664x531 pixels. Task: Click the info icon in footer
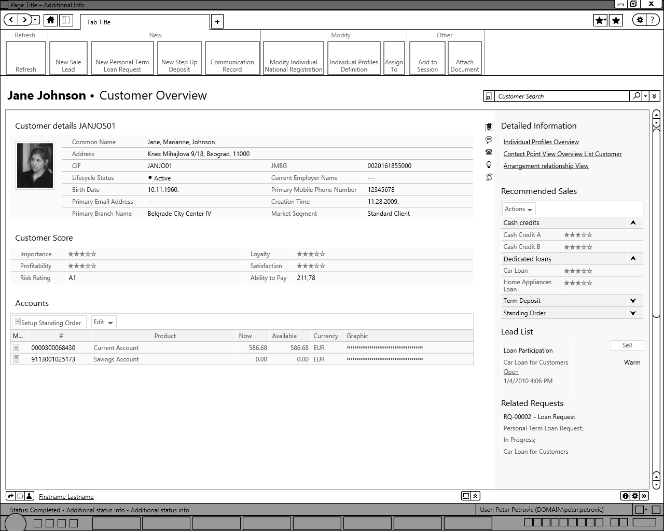coord(626,496)
